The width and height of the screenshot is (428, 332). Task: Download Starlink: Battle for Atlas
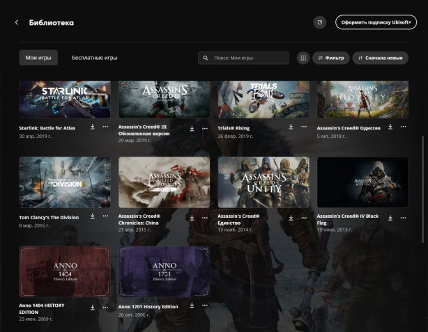(x=93, y=127)
